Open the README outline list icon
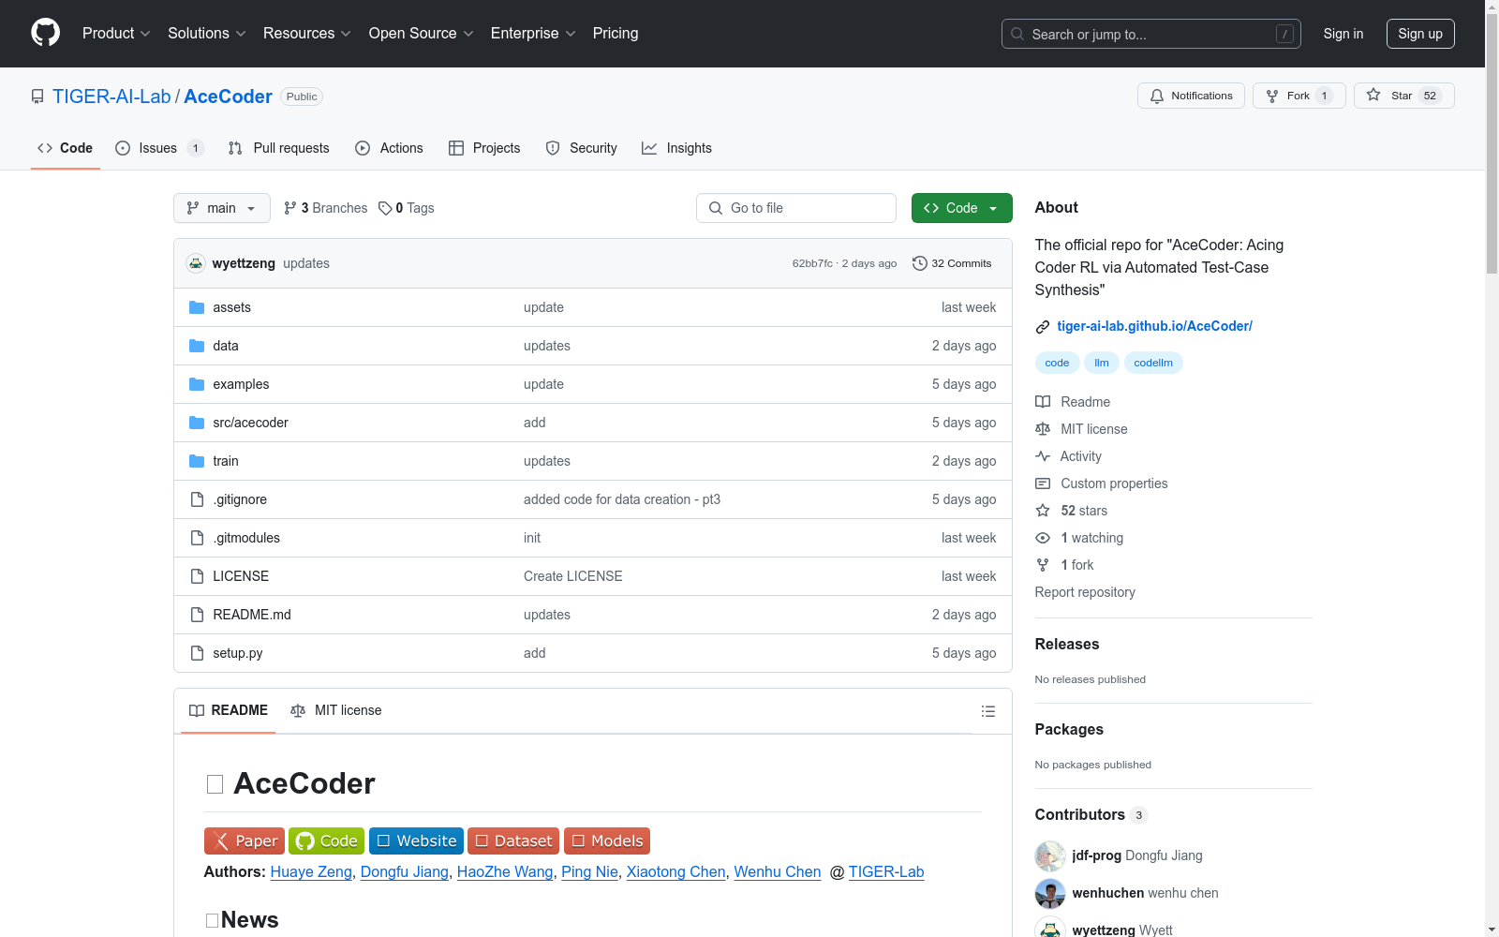The image size is (1499, 937). pos(988,711)
